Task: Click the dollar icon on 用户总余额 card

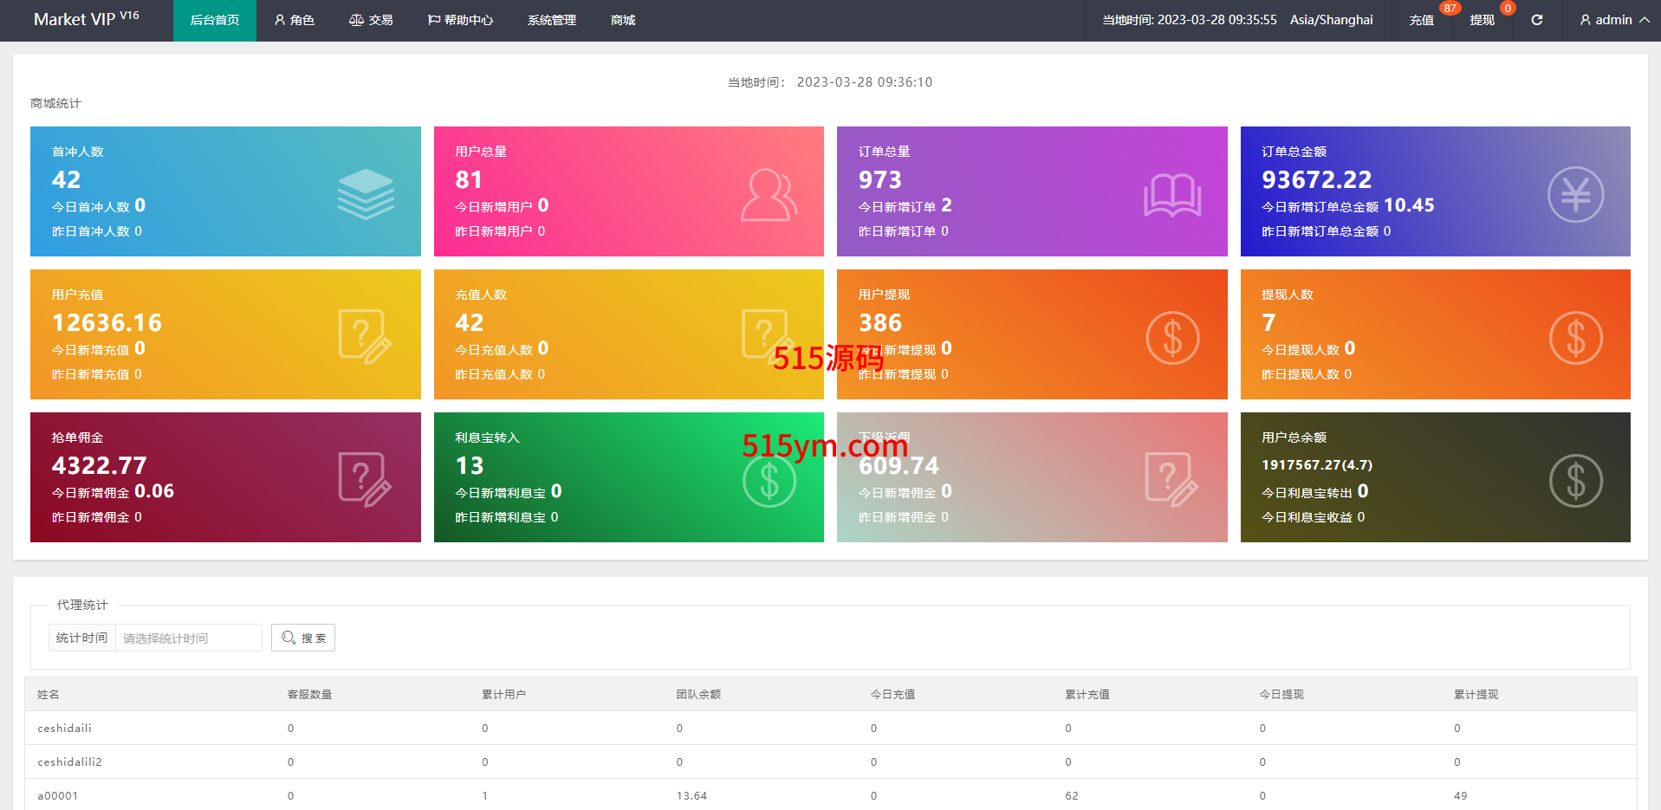Action: (x=1574, y=481)
